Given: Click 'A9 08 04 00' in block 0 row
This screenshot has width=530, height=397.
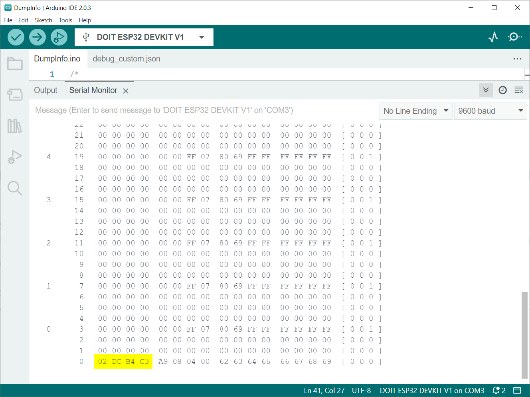Looking at the screenshot, I should click(x=184, y=361).
